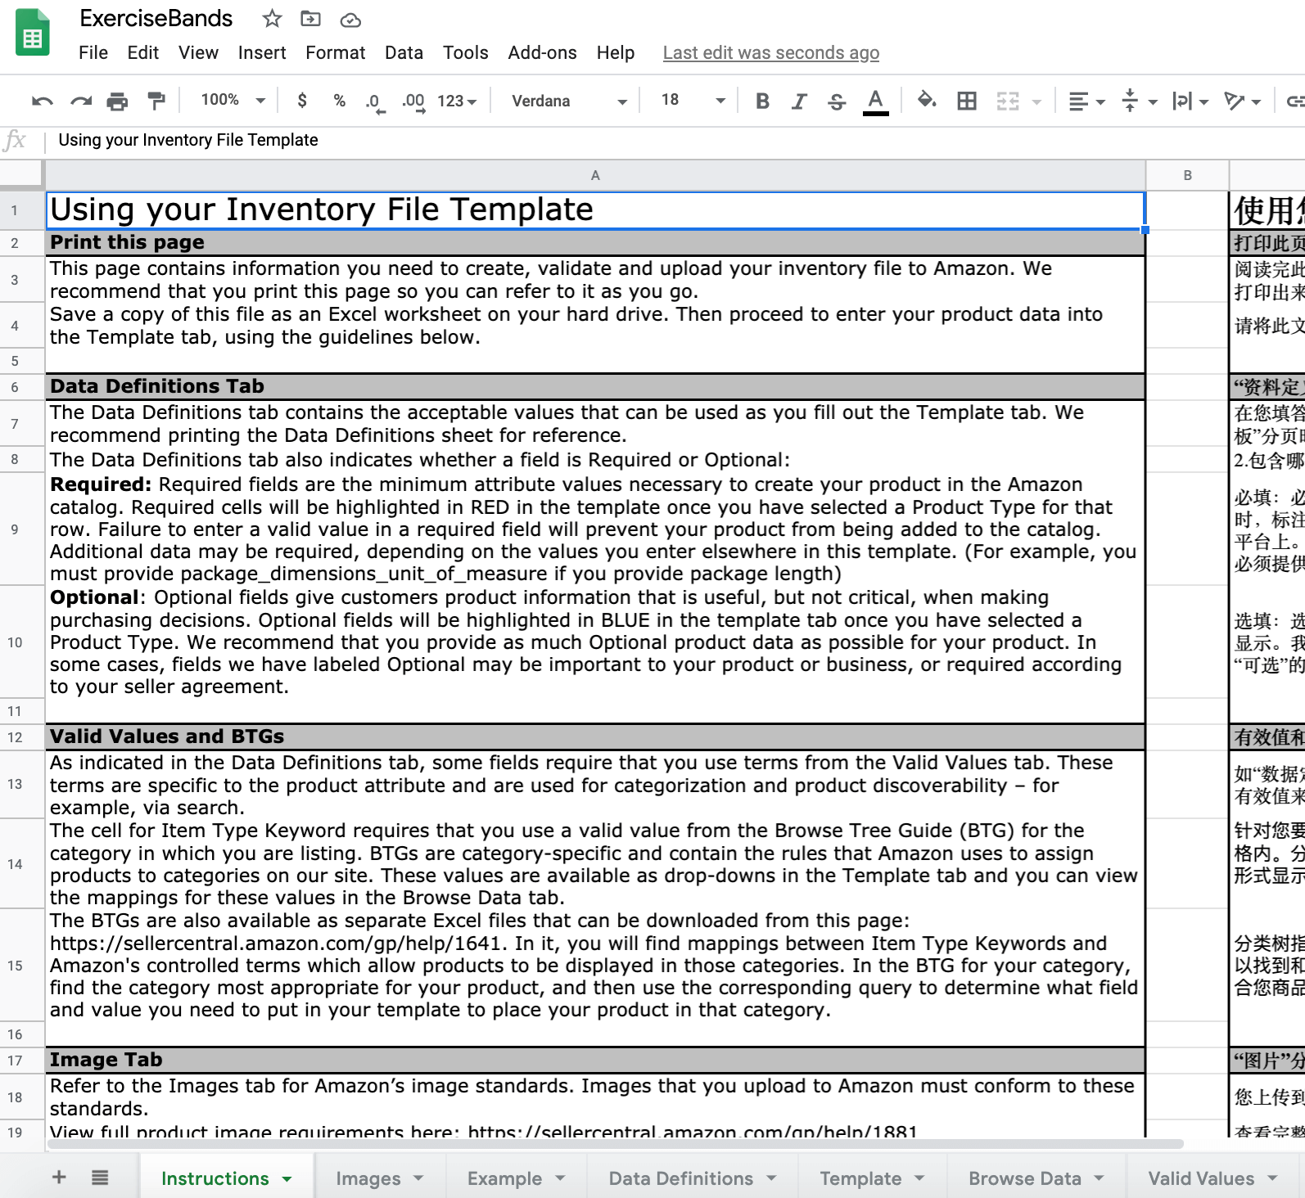This screenshot has height=1198, width=1305.
Task: Expand the 100% zoom dropdown
Action: pos(233,101)
